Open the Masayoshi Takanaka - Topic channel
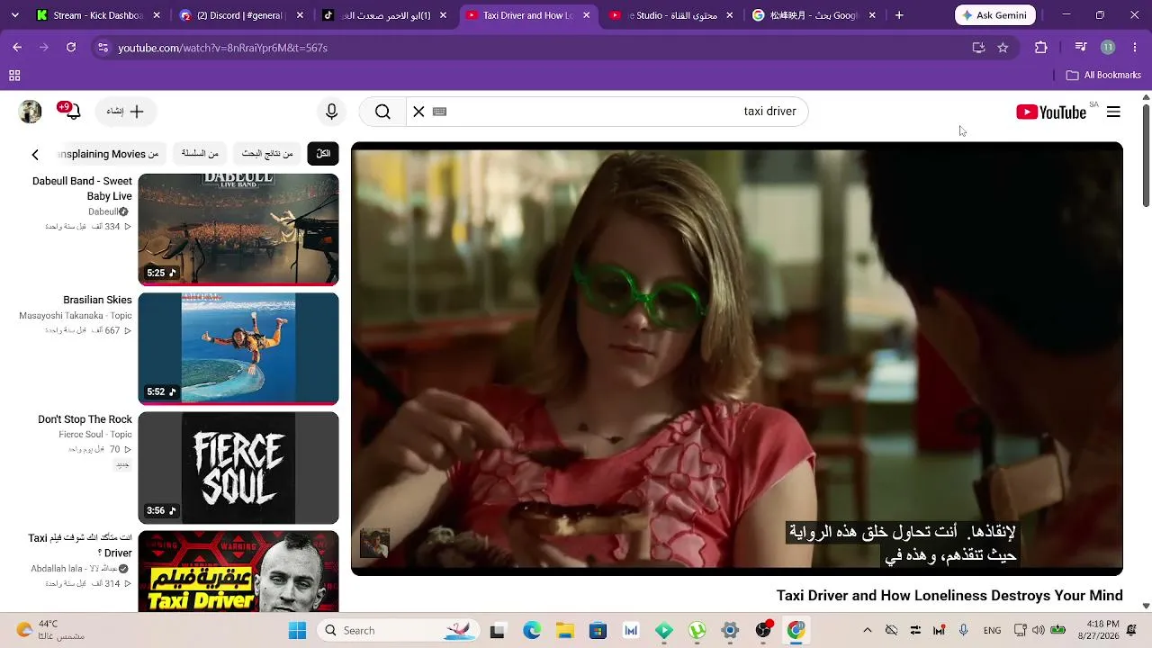 click(76, 316)
